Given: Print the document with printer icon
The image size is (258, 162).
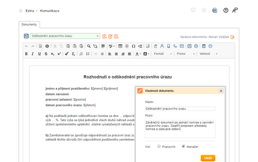Looking at the screenshot, I should click(x=47, y=46).
